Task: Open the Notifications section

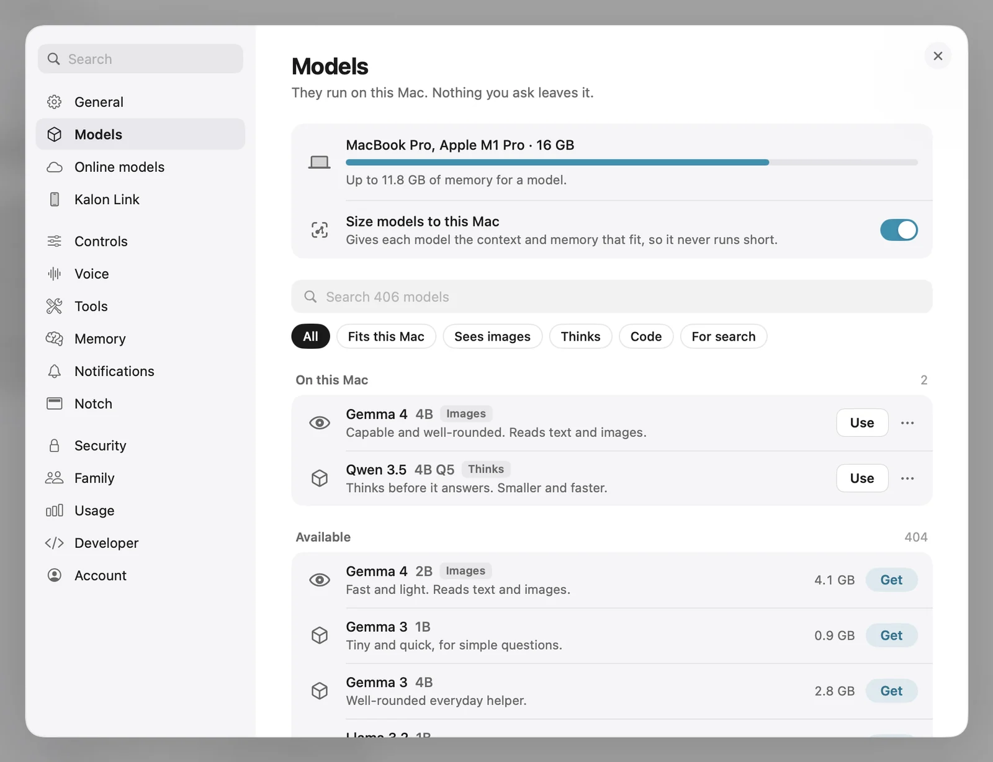Action: (x=140, y=371)
